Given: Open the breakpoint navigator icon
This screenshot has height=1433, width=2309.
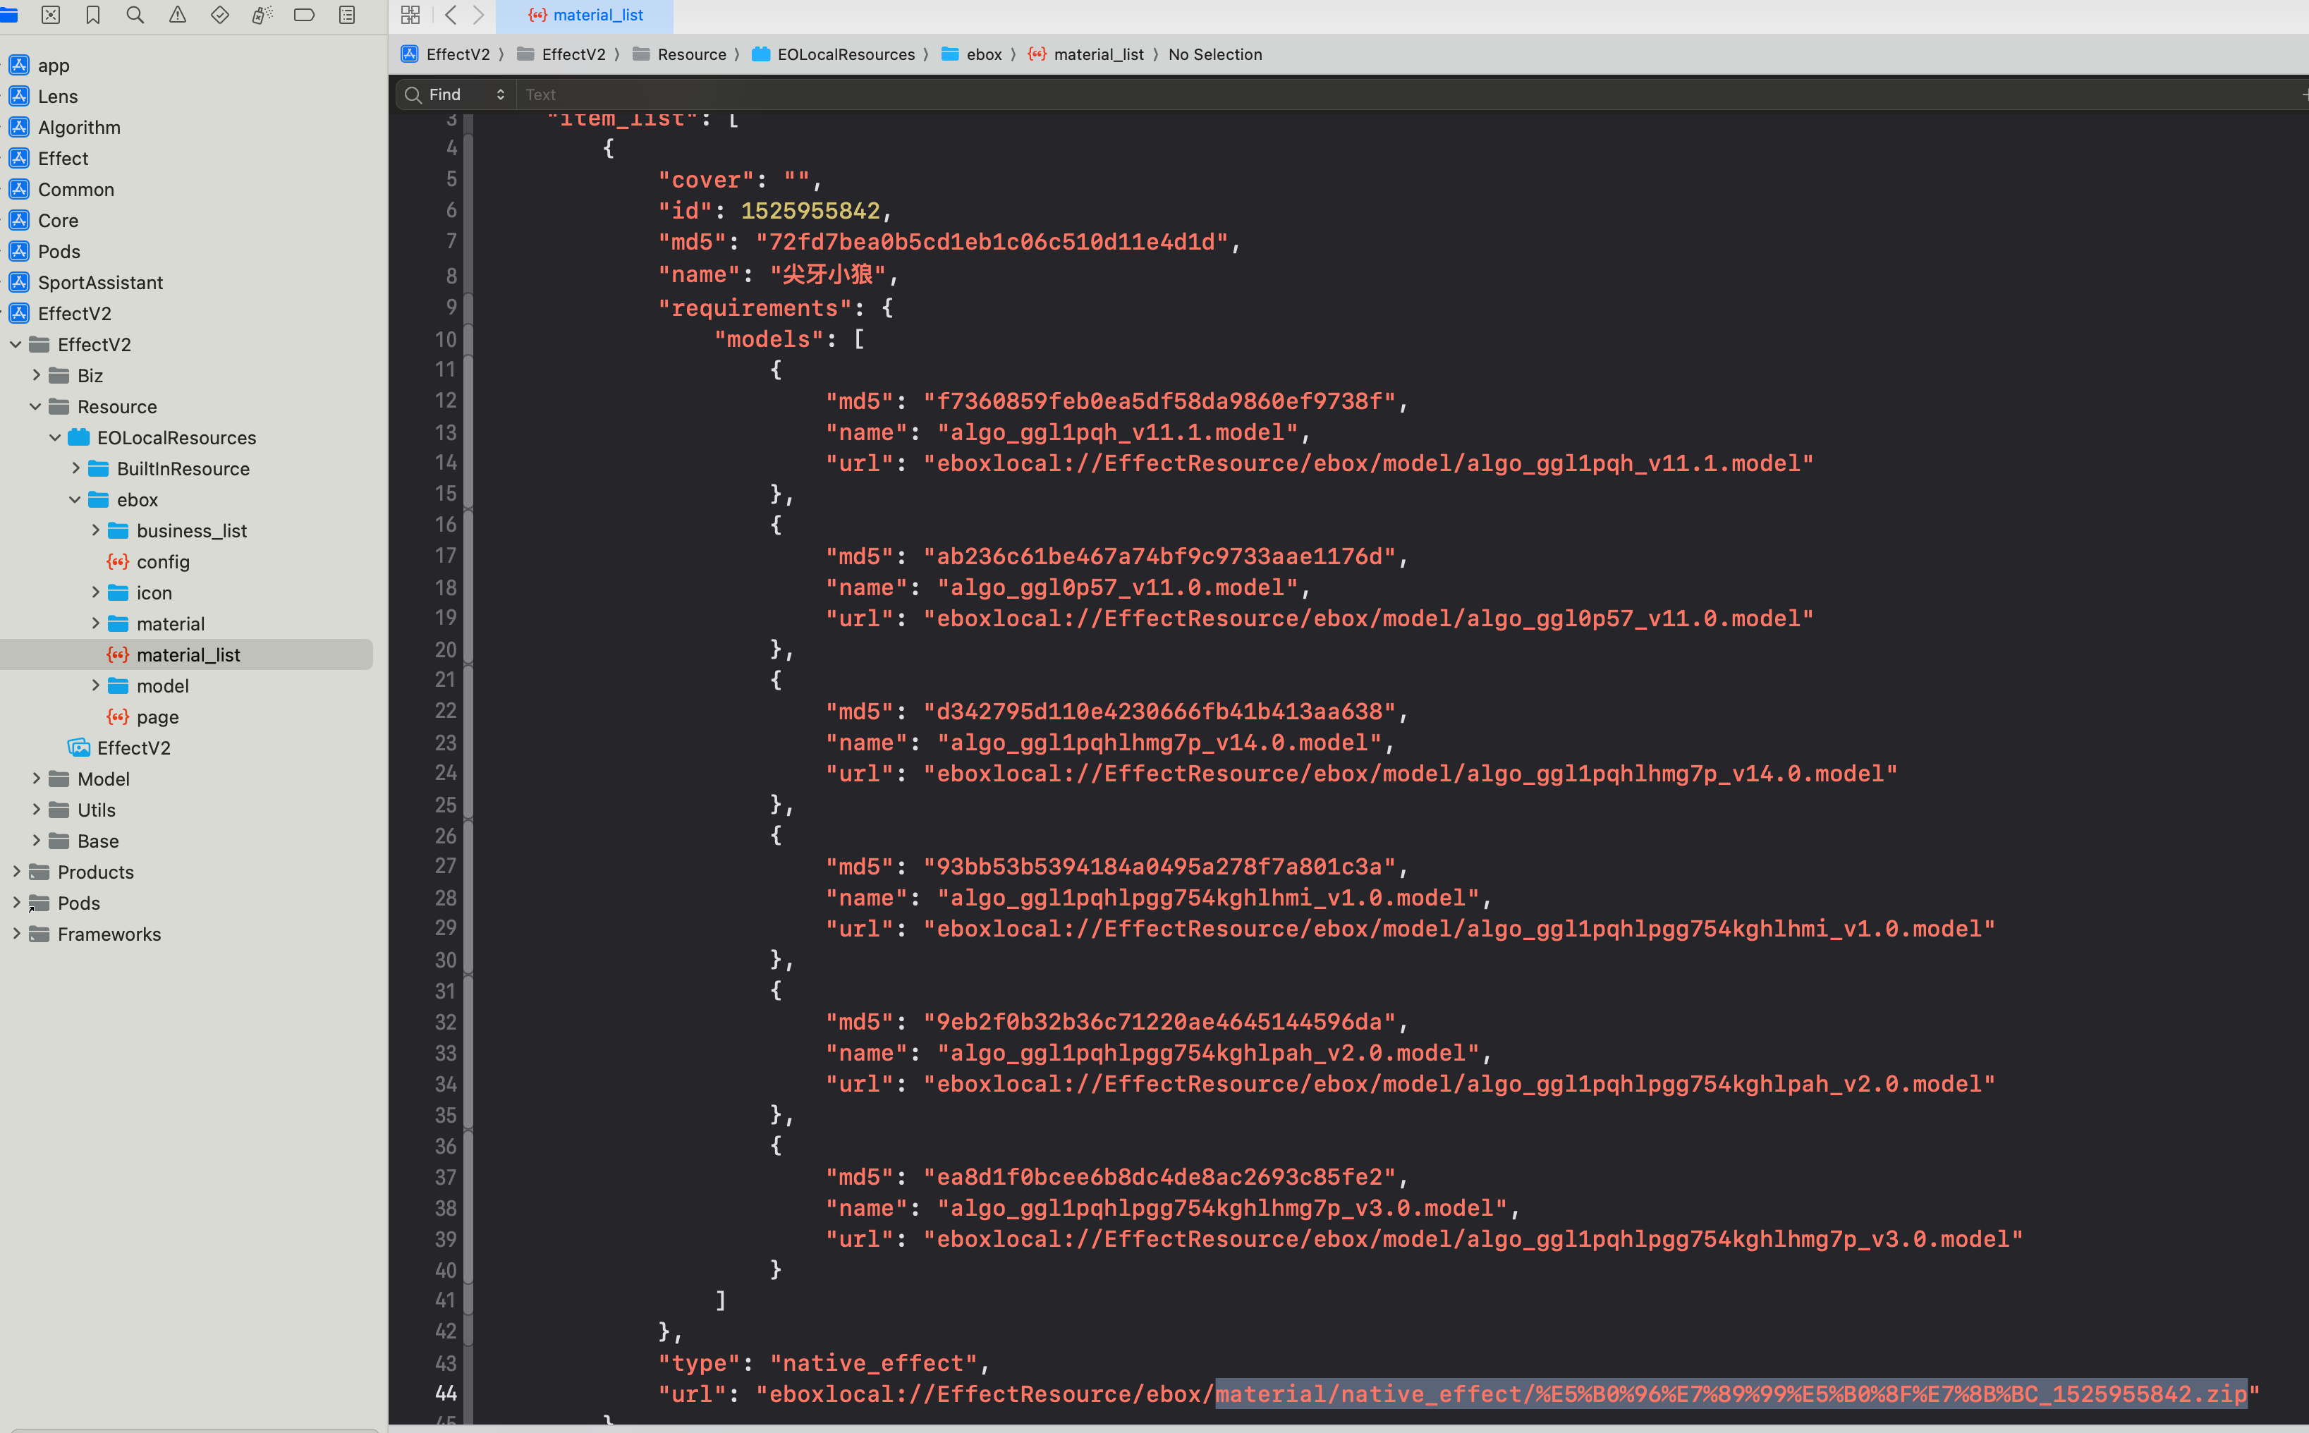Looking at the screenshot, I should coord(304,16).
